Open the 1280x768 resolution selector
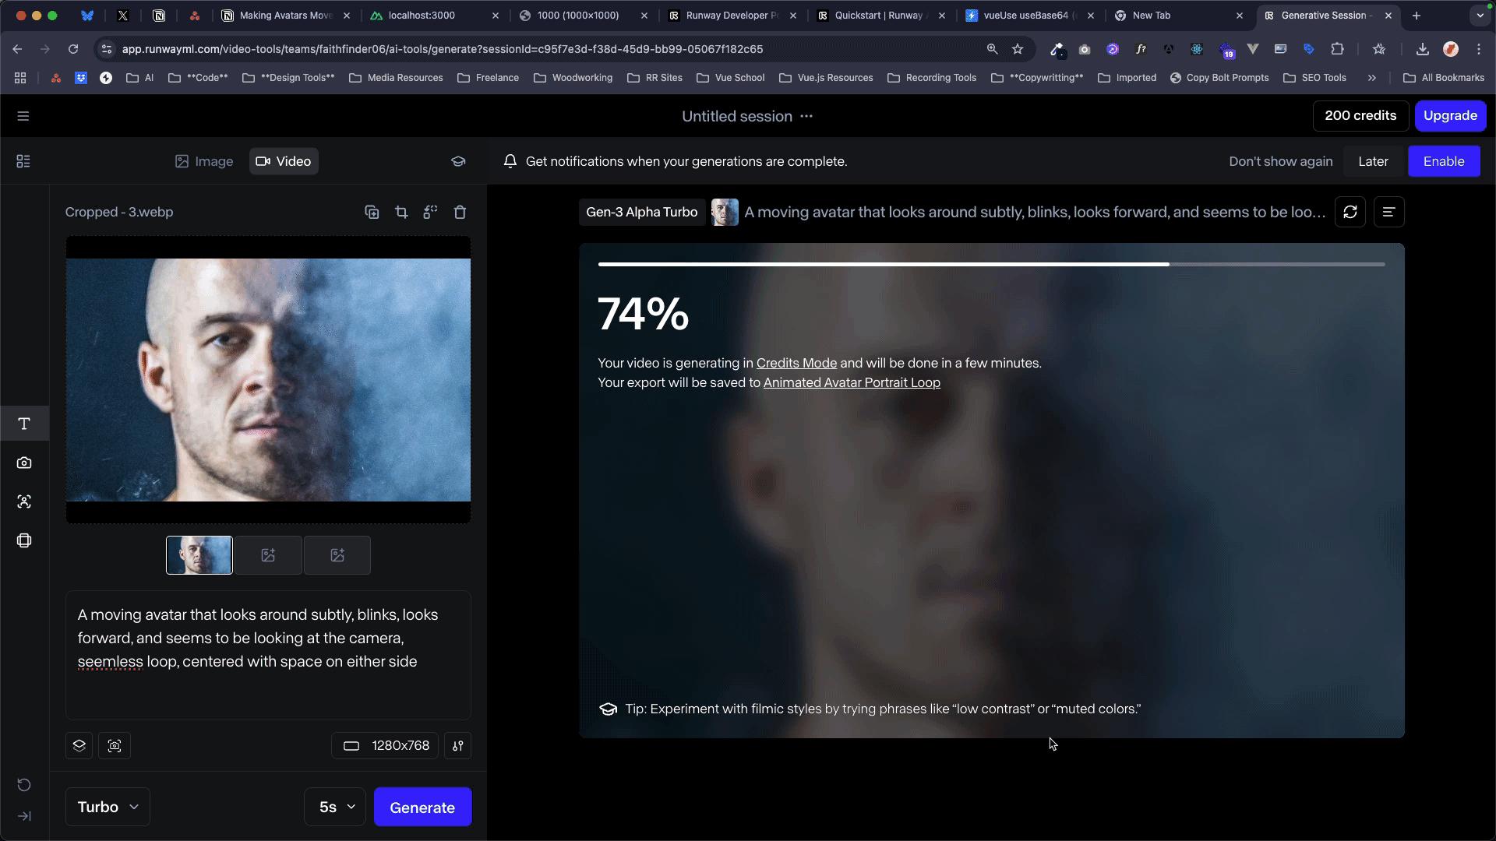Viewport: 1496px width, 841px height. [x=386, y=745]
